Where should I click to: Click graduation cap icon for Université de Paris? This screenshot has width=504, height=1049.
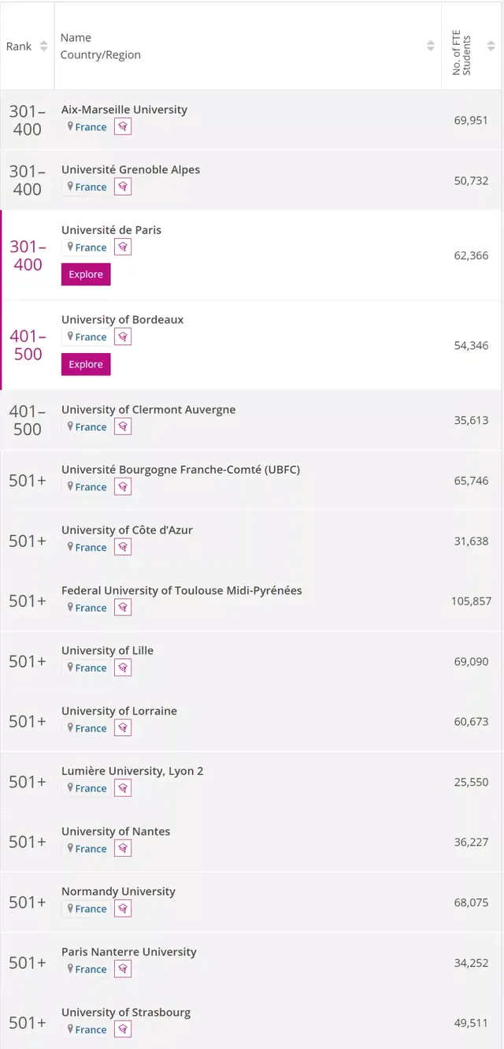[123, 247]
